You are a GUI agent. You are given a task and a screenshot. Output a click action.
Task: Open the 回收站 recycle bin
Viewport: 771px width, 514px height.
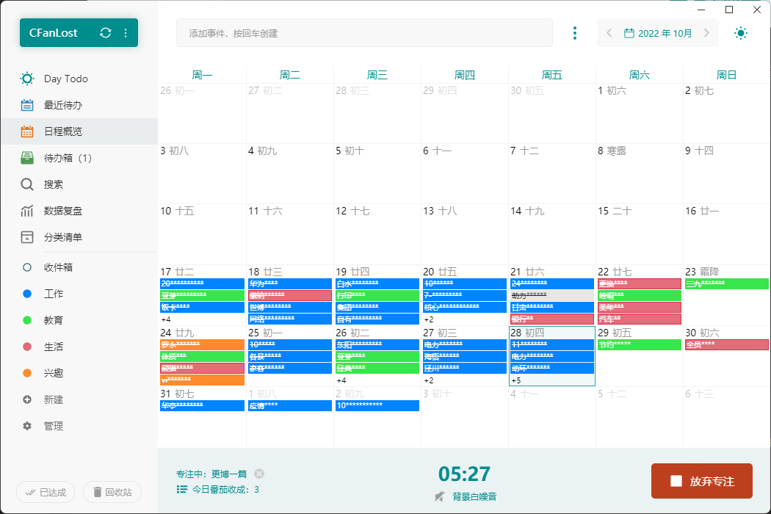click(112, 493)
